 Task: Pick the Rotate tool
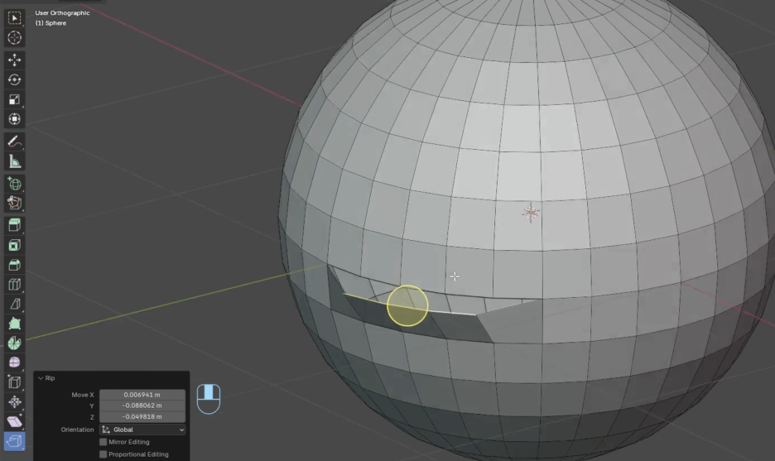coord(14,79)
